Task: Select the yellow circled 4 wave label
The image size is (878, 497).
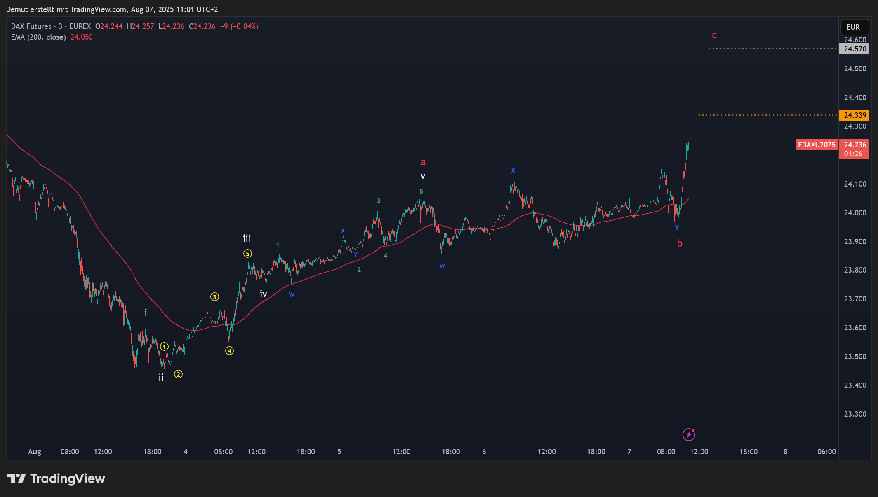Action: pyautogui.click(x=229, y=351)
